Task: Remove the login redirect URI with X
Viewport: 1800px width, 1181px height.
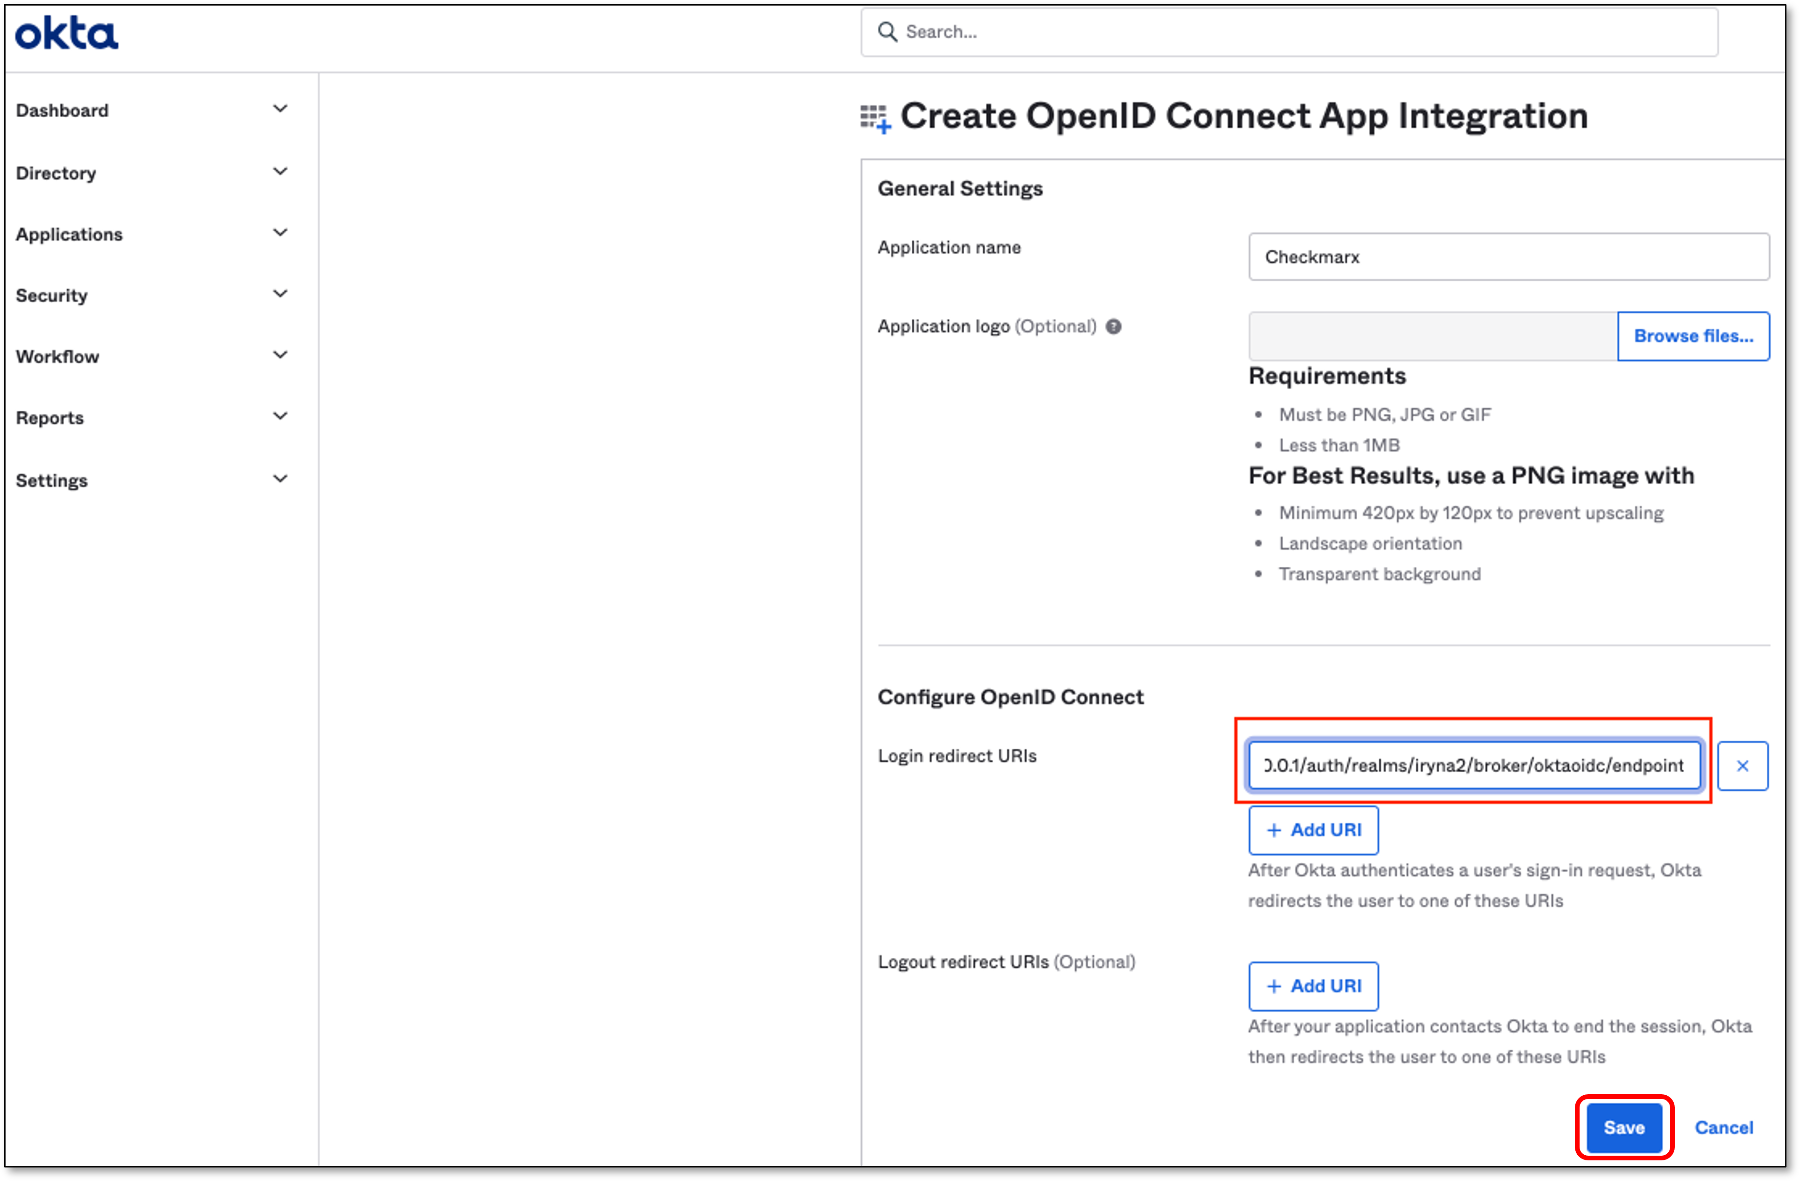Action: (x=1742, y=766)
